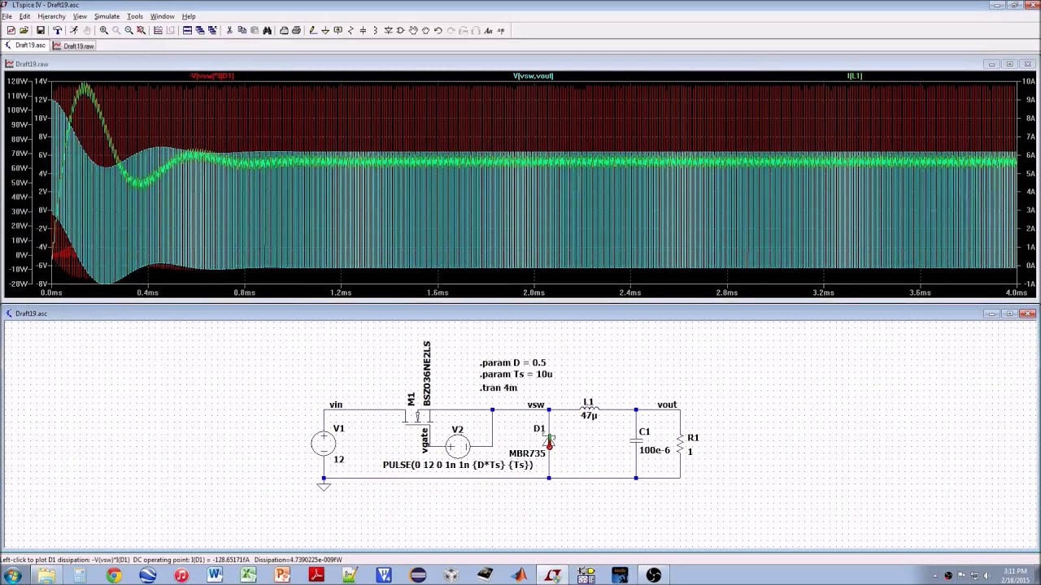Open a file with the folder icon
The width and height of the screenshot is (1041, 585).
pyautogui.click(x=24, y=30)
